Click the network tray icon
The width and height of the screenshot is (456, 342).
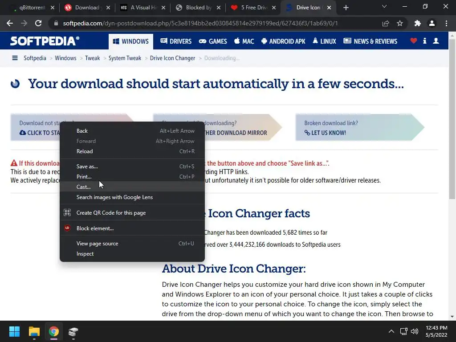click(x=403, y=331)
